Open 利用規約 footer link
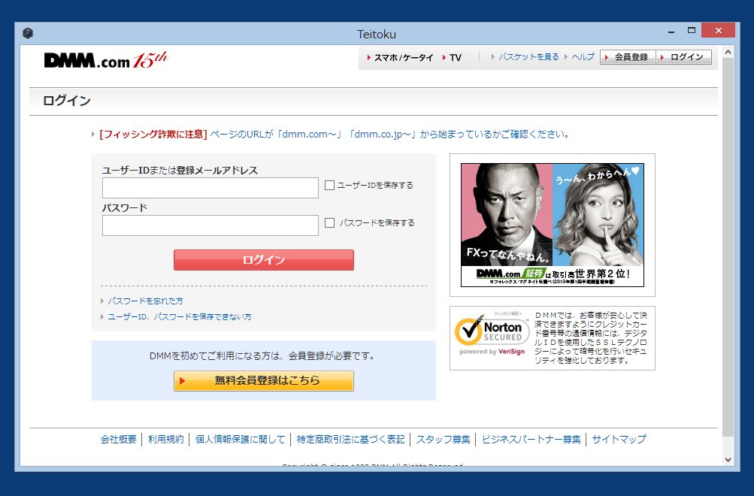The image size is (754, 496). pos(165,440)
